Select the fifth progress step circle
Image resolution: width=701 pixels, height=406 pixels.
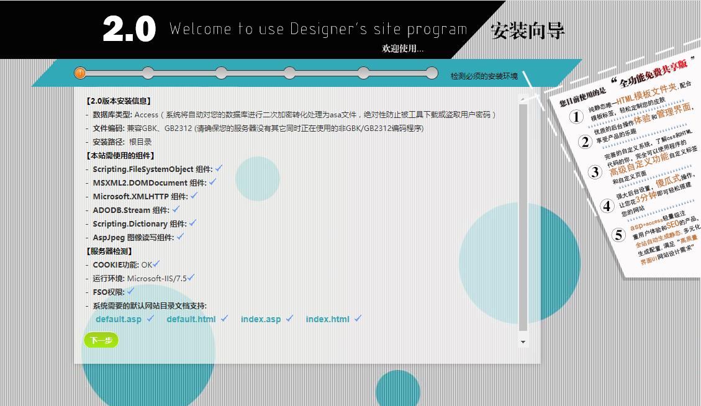[x=363, y=73]
